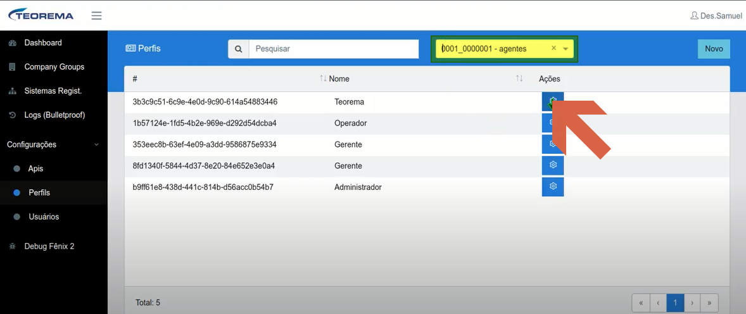Open Sistemas Regist. in the sidebar
746x314 pixels.
pyautogui.click(x=53, y=91)
